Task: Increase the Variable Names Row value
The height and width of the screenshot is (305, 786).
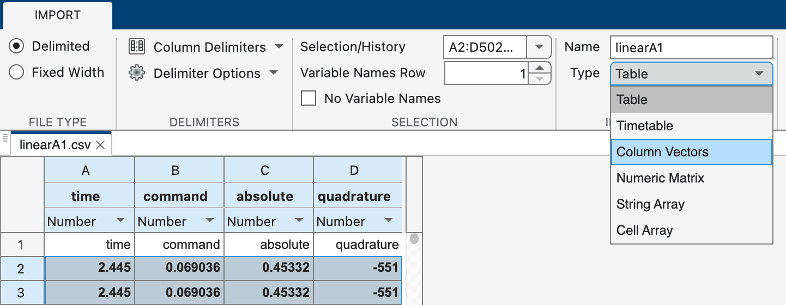Action: [x=539, y=68]
